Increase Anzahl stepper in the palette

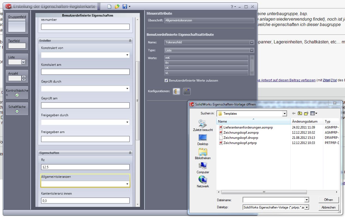coord(24,77)
